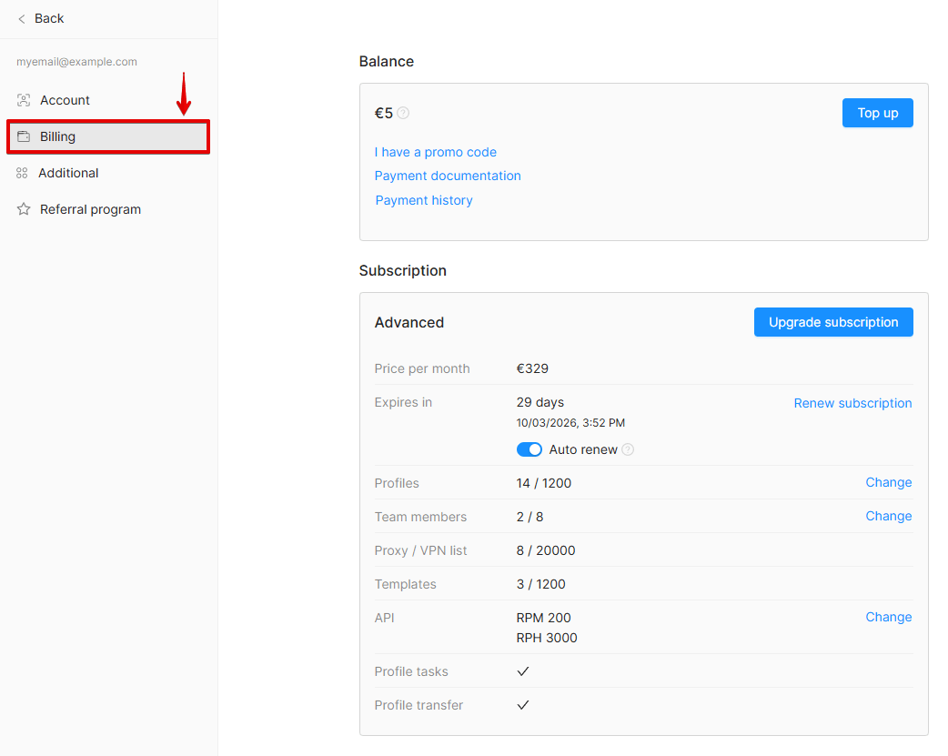Click the 'Price per month' label
The width and height of the screenshot is (948, 756).
[422, 369]
